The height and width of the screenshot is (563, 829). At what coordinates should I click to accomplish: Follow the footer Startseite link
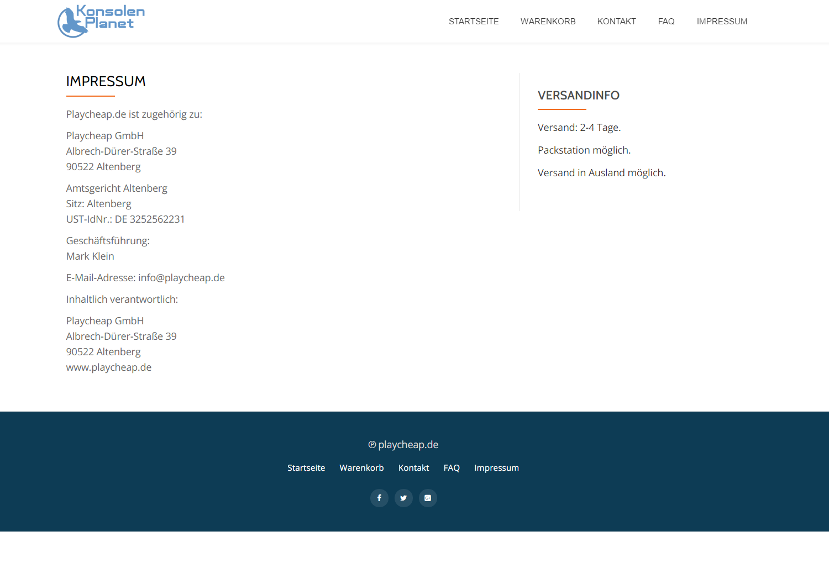tap(306, 468)
